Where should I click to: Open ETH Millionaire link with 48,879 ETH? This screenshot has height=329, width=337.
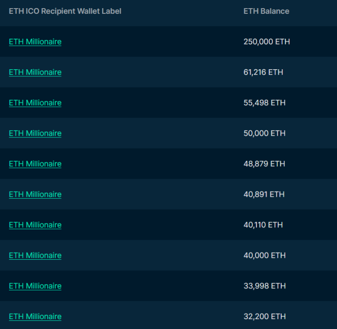[35, 164]
